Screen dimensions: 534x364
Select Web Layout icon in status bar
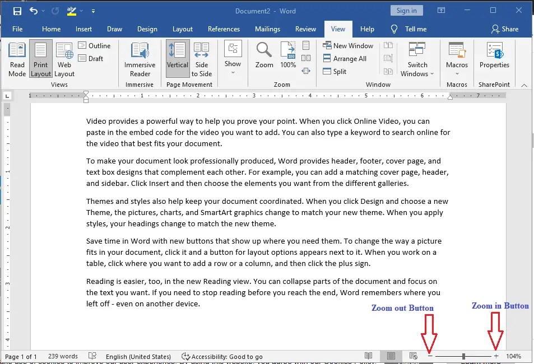(413, 356)
